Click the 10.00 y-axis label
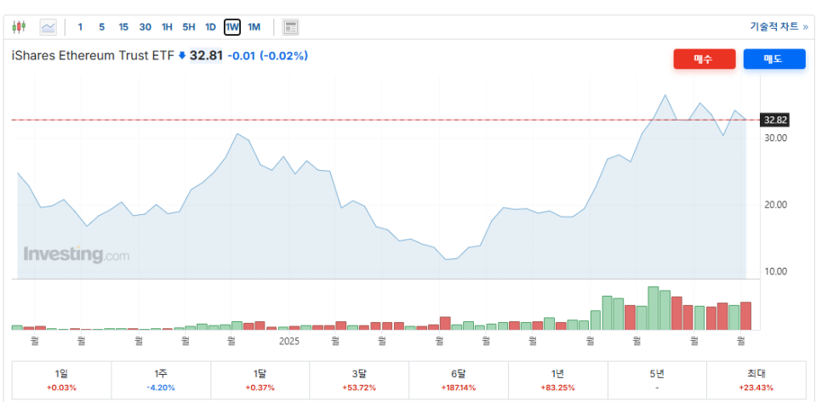The width and height of the screenshot is (822, 402). pos(776,271)
